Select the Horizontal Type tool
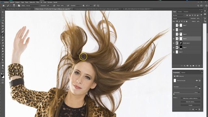The height and width of the screenshot is (117, 208). pyautogui.click(x=3, y=57)
